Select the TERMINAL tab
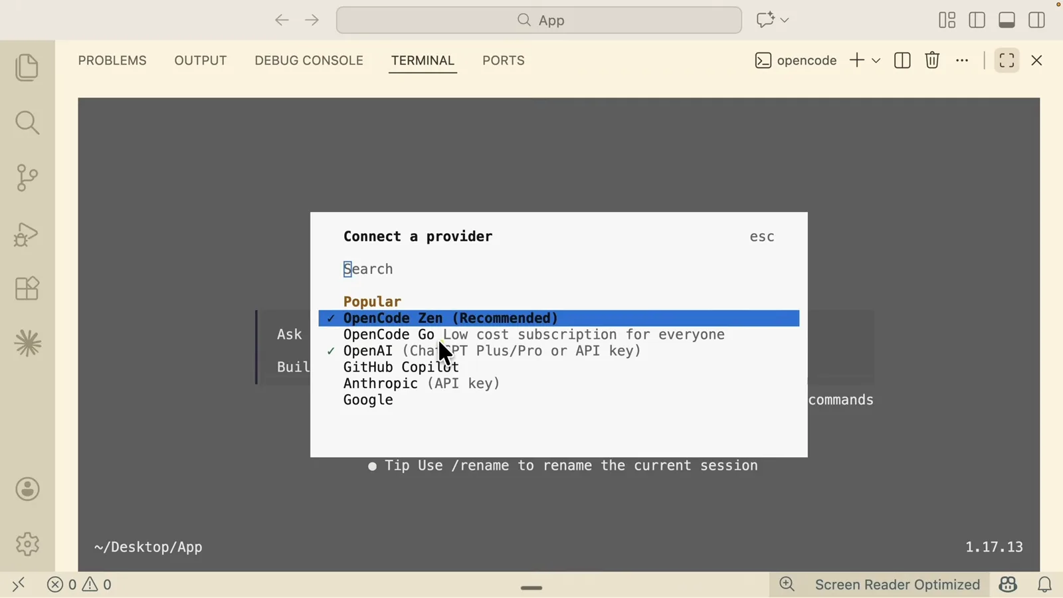 [x=423, y=60]
